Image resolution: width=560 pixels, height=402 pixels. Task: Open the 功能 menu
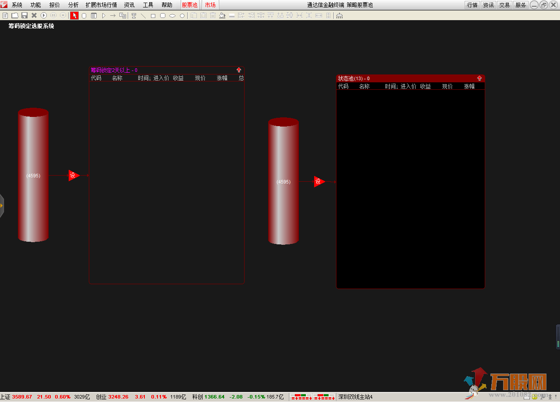36,5
